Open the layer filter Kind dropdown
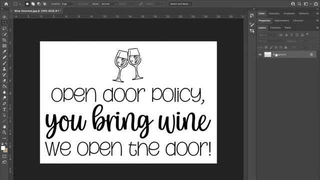 point(267,35)
